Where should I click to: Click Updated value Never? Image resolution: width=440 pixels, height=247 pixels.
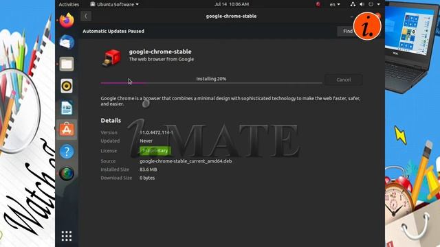coord(146,141)
